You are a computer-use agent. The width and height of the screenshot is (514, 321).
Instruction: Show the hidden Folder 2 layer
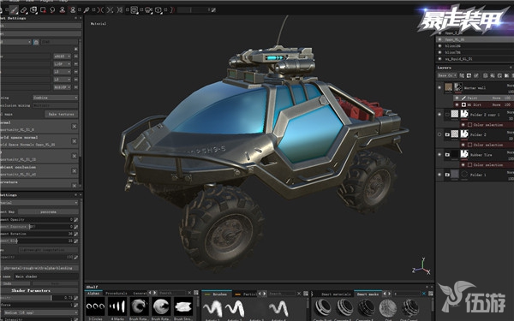click(439, 134)
